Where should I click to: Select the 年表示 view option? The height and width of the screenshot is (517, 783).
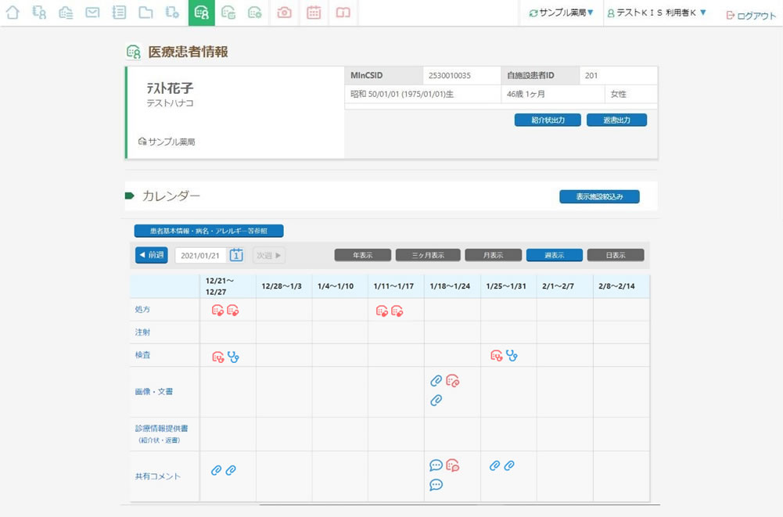(x=364, y=254)
